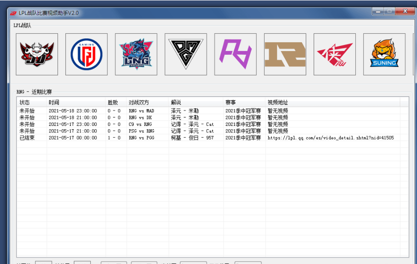This screenshot has height=264, width=417.
Task: Click the 已结束 status cell
Action: tap(27, 138)
